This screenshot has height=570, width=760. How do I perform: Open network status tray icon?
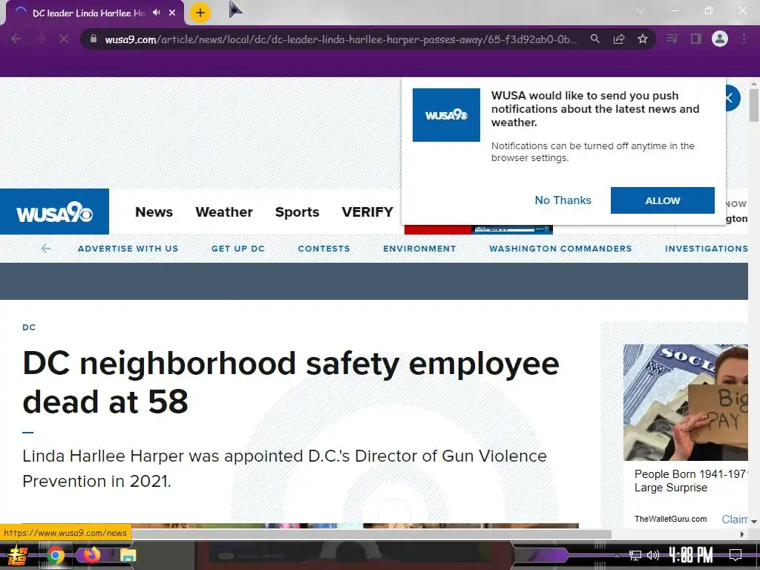[x=635, y=555]
